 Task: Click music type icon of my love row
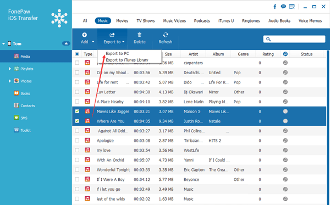87,150
